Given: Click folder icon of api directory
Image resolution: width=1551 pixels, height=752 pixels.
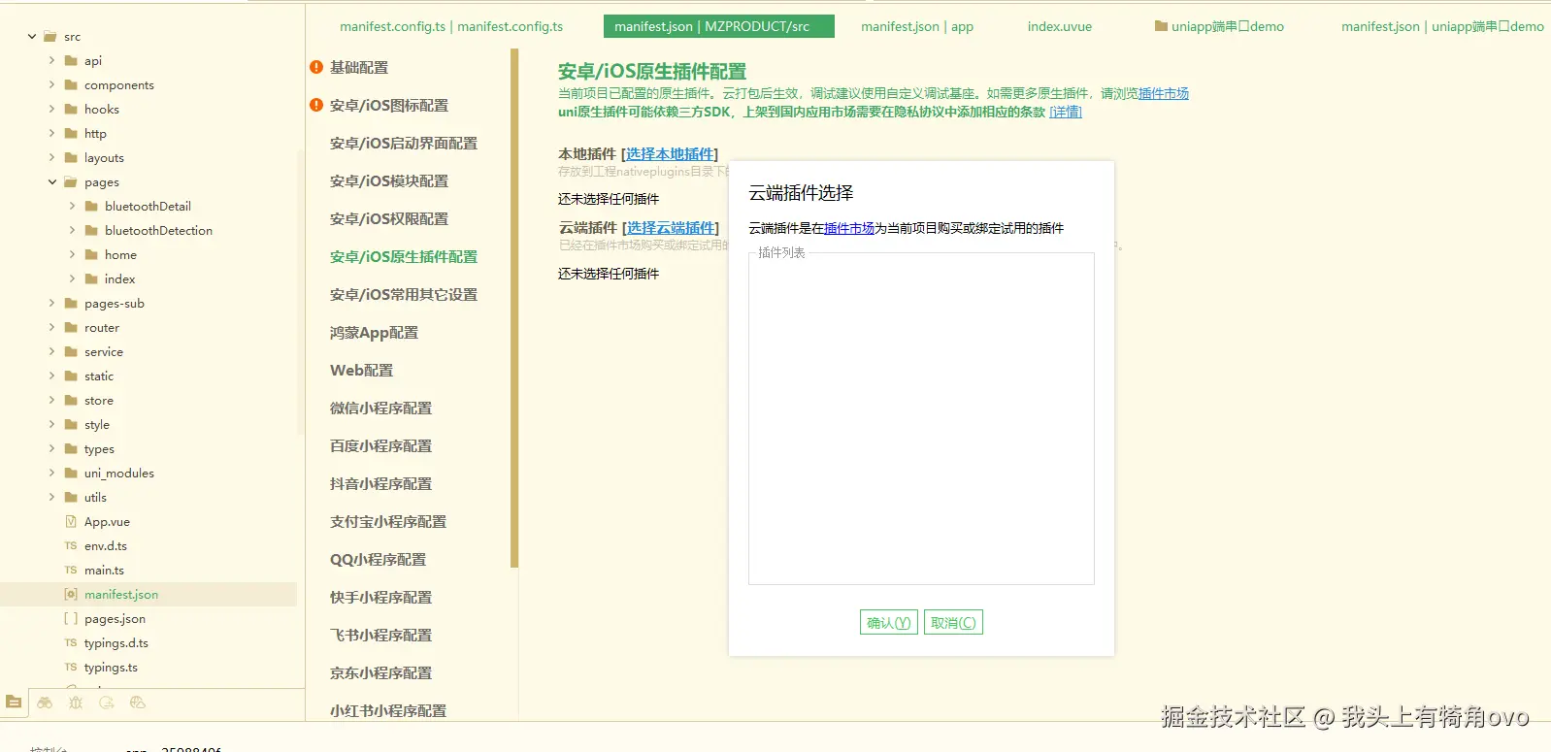Looking at the screenshot, I should [x=71, y=60].
